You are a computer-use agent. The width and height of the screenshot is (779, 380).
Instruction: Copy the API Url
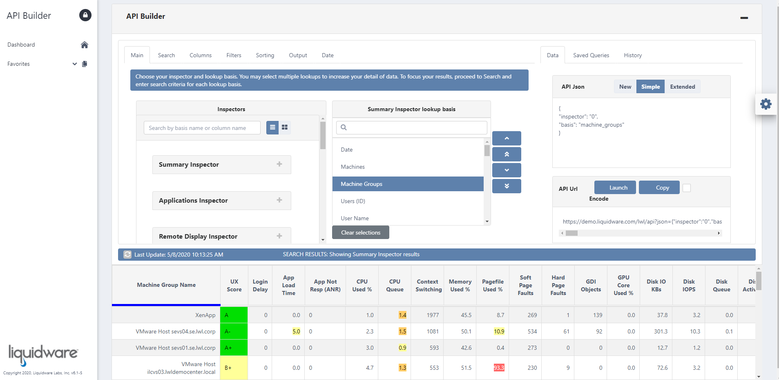point(659,188)
